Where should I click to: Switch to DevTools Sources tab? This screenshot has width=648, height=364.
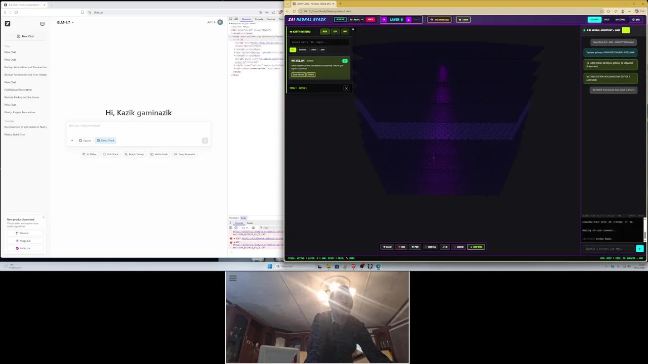[271, 19]
